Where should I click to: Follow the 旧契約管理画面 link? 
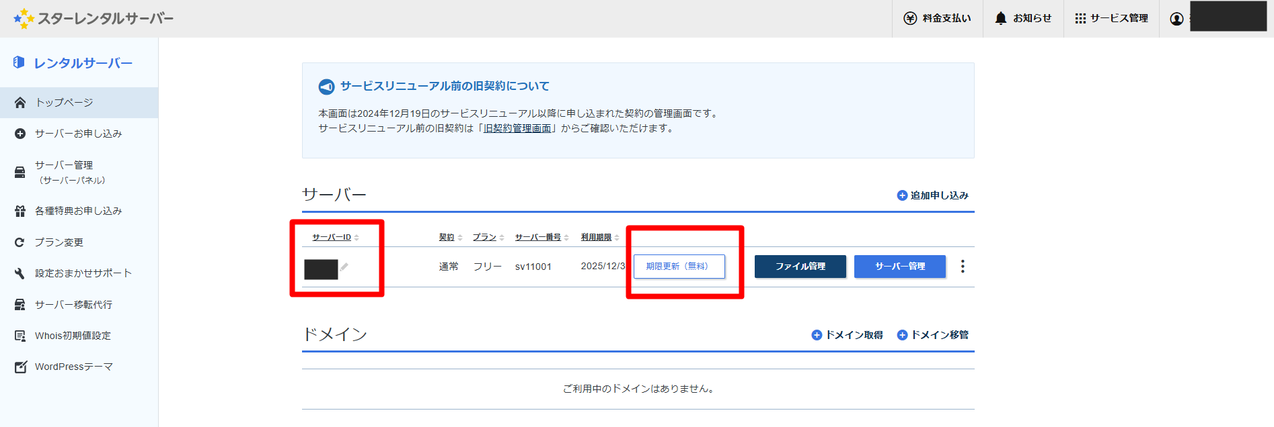517,128
